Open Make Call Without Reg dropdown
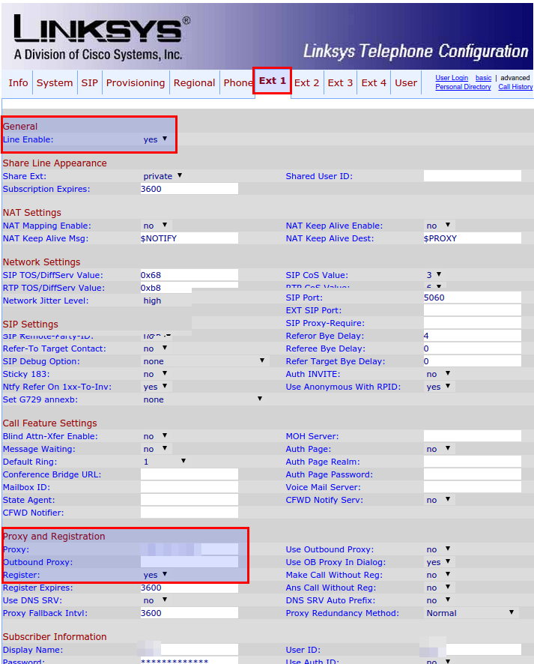Viewport: 534px width, 664px height. tap(438, 575)
